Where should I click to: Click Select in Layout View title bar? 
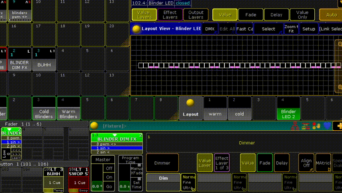tap(269, 29)
